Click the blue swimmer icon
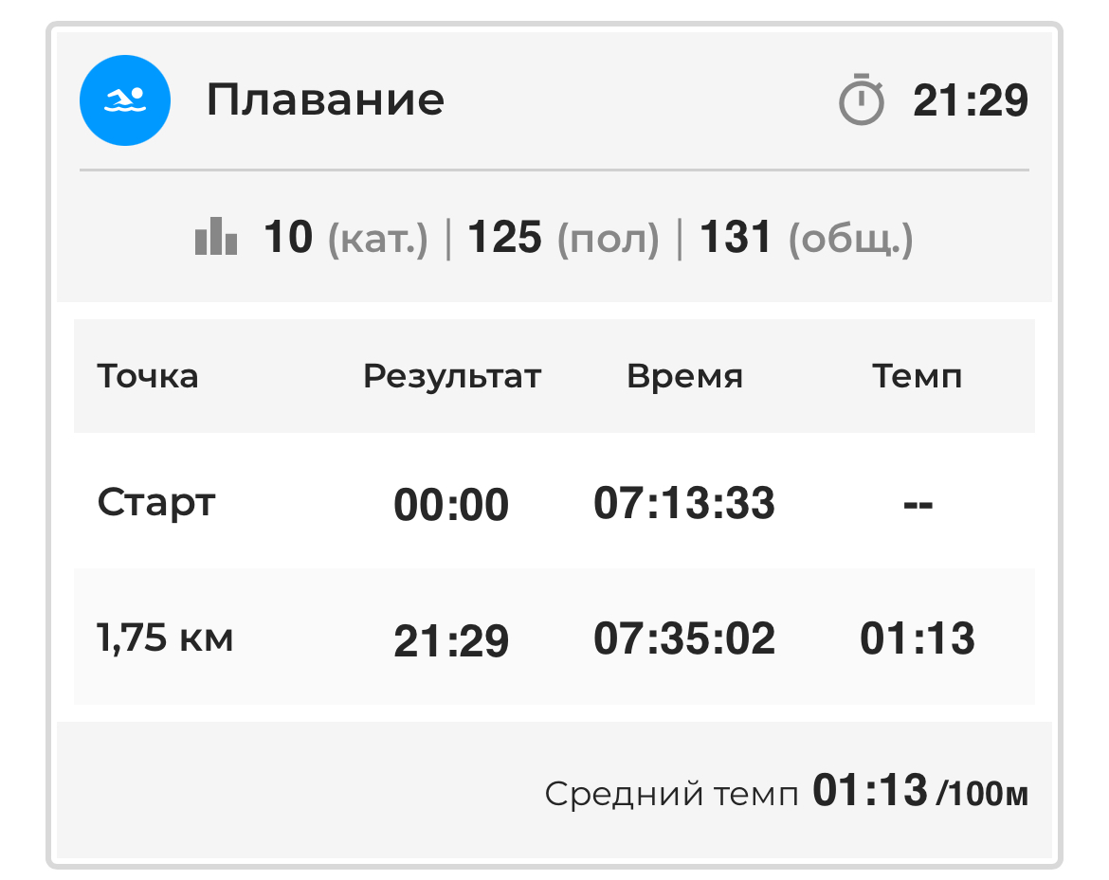 point(124,100)
